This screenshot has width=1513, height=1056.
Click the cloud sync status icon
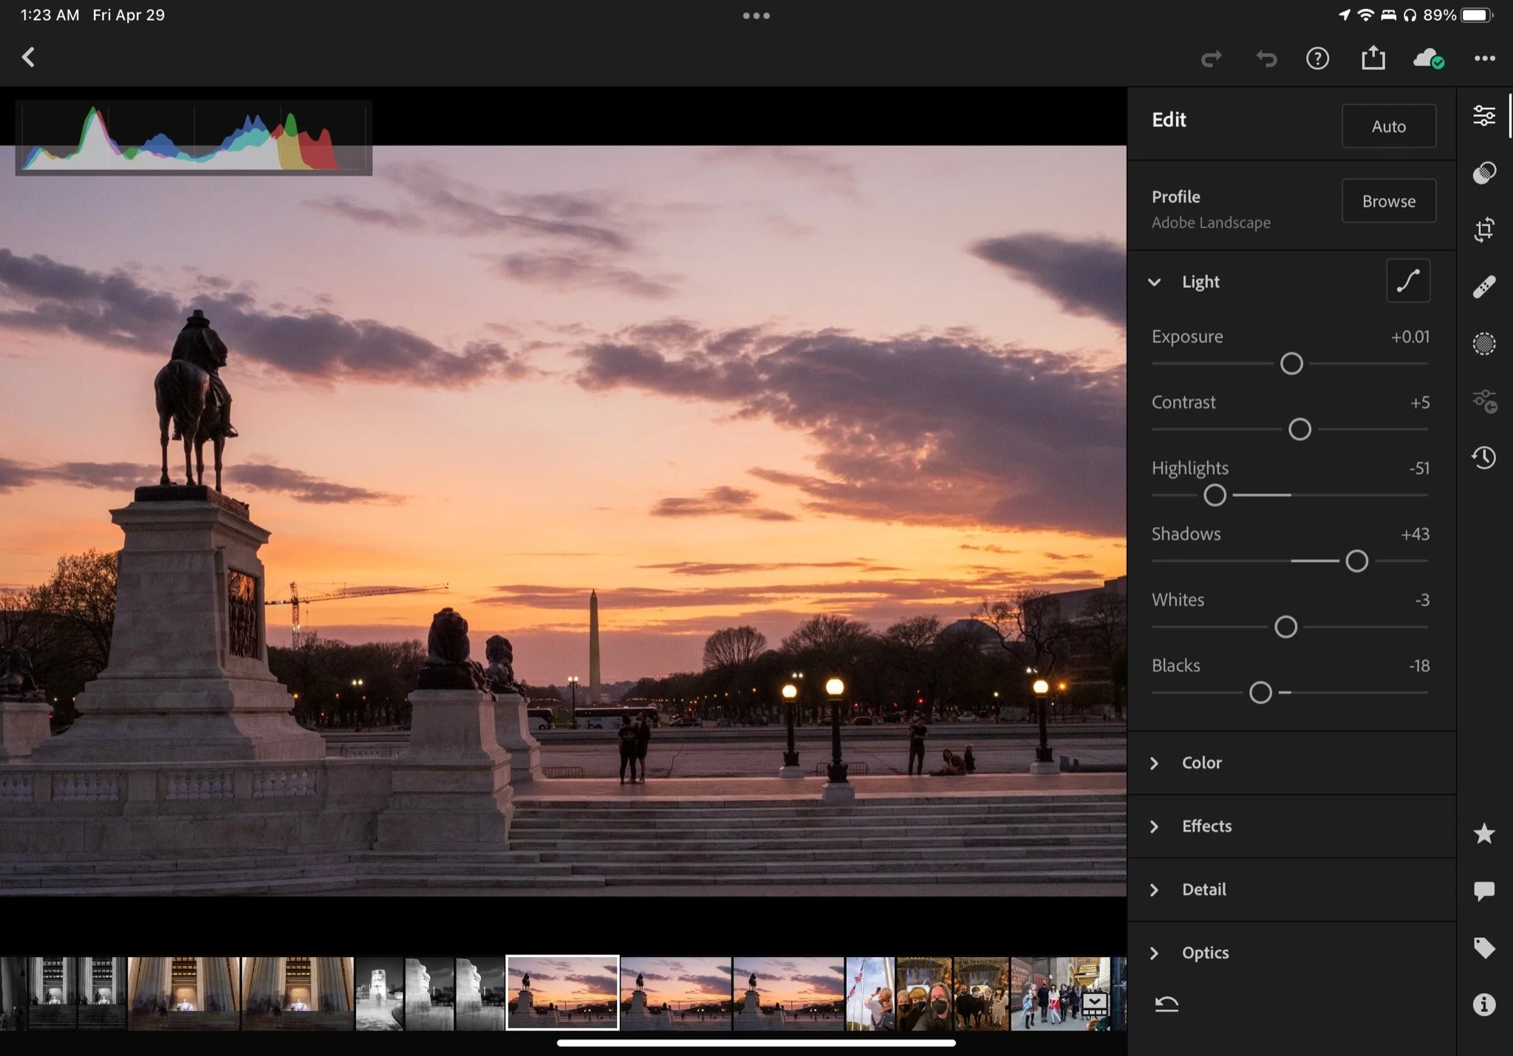[x=1426, y=58]
